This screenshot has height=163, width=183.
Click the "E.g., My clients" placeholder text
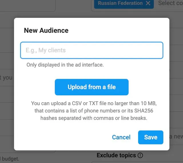click(x=46, y=50)
